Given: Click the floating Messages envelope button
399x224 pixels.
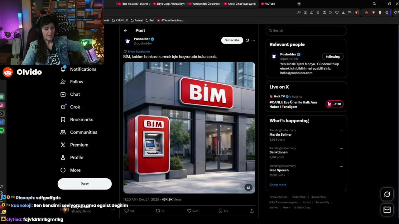Looking at the screenshot, I should click(x=387, y=210).
